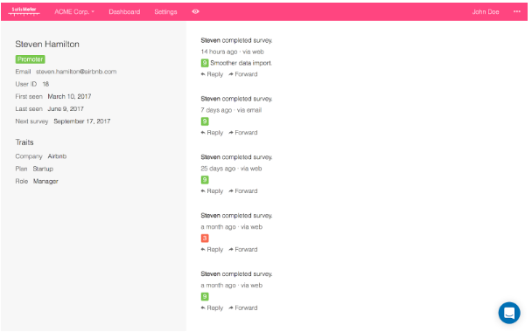The width and height of the screenshot is (532, 332).
Task: Click the Last seen date June 9, 2017
Action: 66,108
